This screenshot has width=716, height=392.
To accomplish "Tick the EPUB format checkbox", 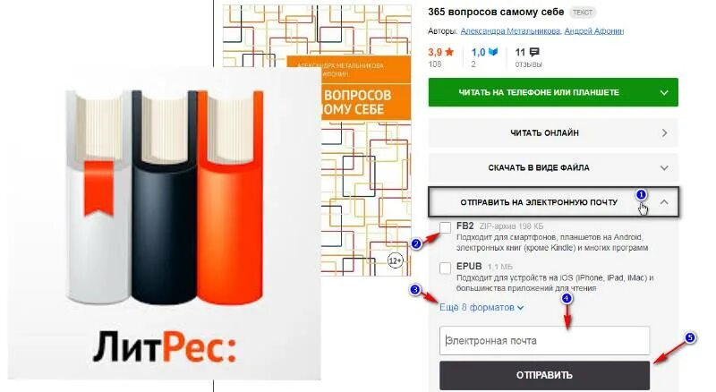I will pos(445,268).
